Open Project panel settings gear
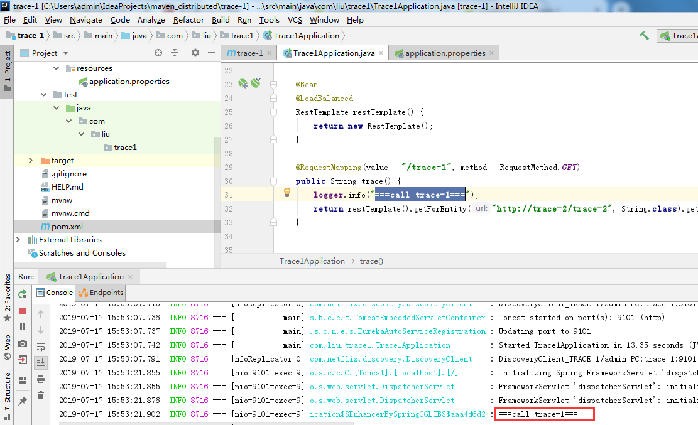 click(195, 53)
